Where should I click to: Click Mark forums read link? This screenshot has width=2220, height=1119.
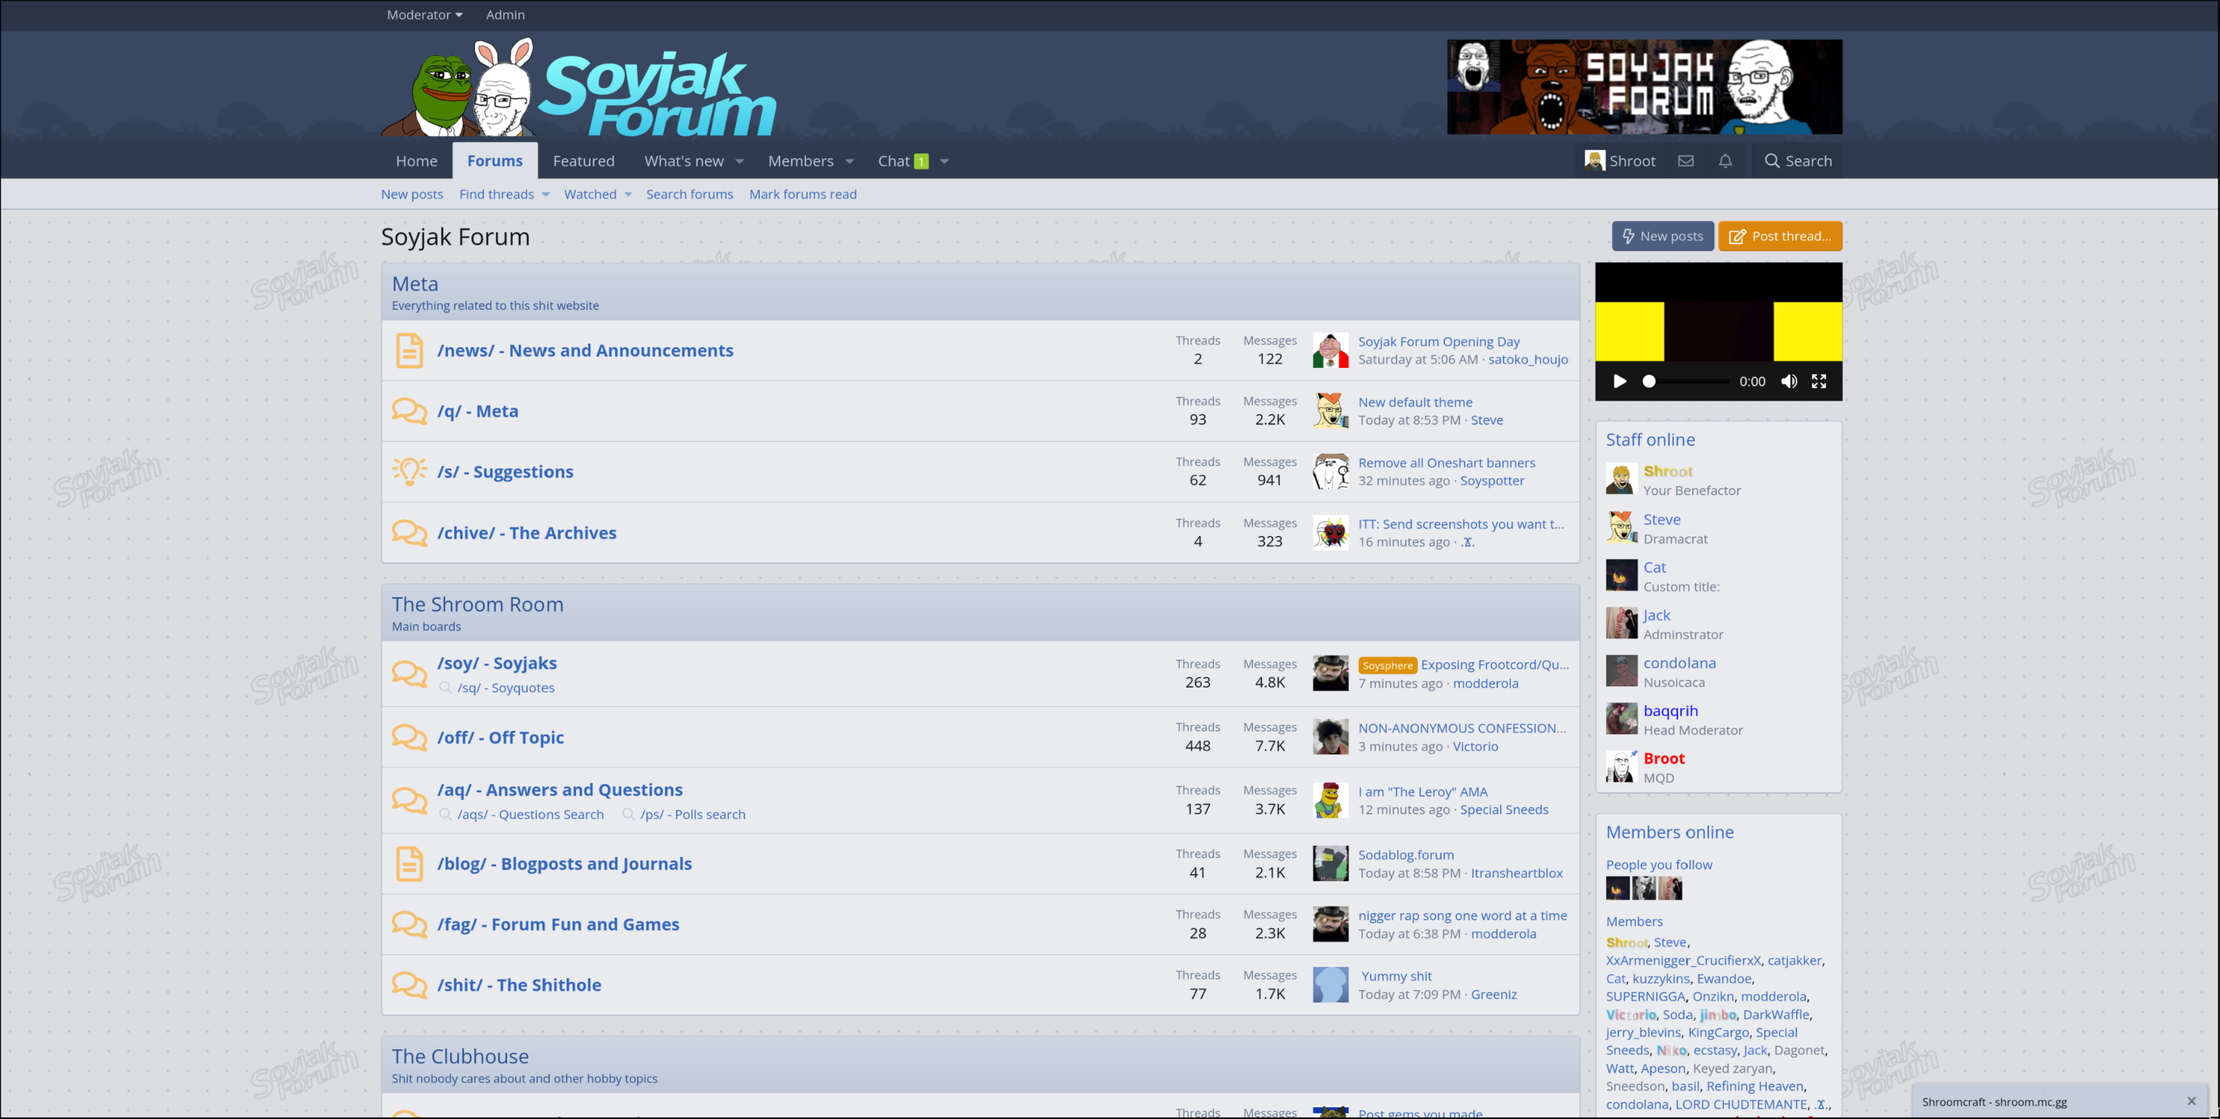coord(803,195)
